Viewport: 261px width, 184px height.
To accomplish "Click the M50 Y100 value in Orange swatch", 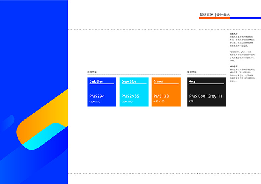I will coord(159,102).
